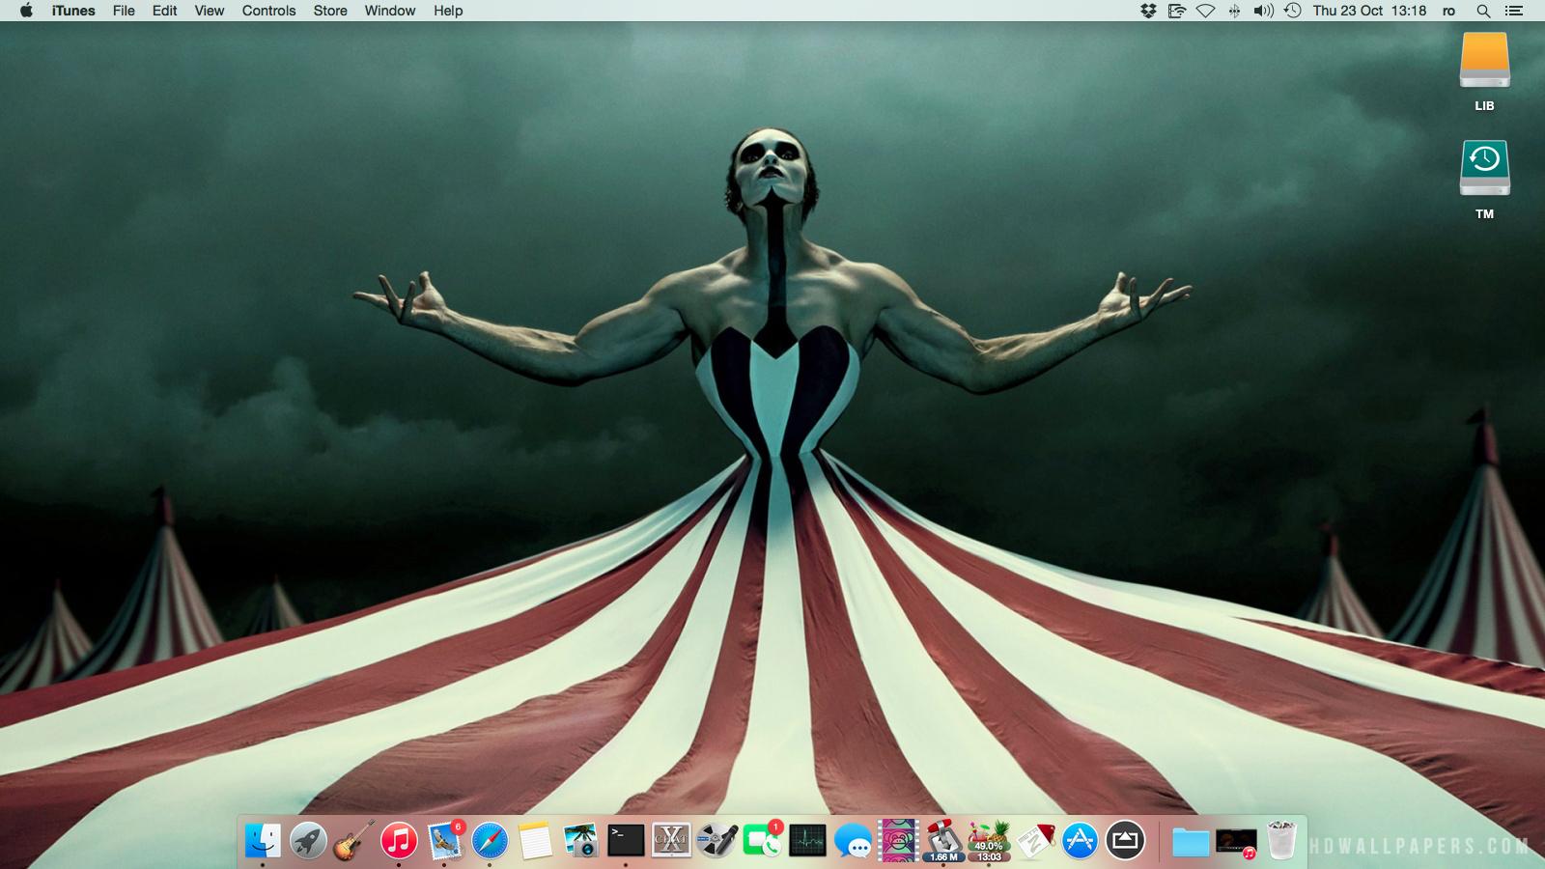Open the Apple menu
Viewport: 1545px width, 869px height.
26,11
